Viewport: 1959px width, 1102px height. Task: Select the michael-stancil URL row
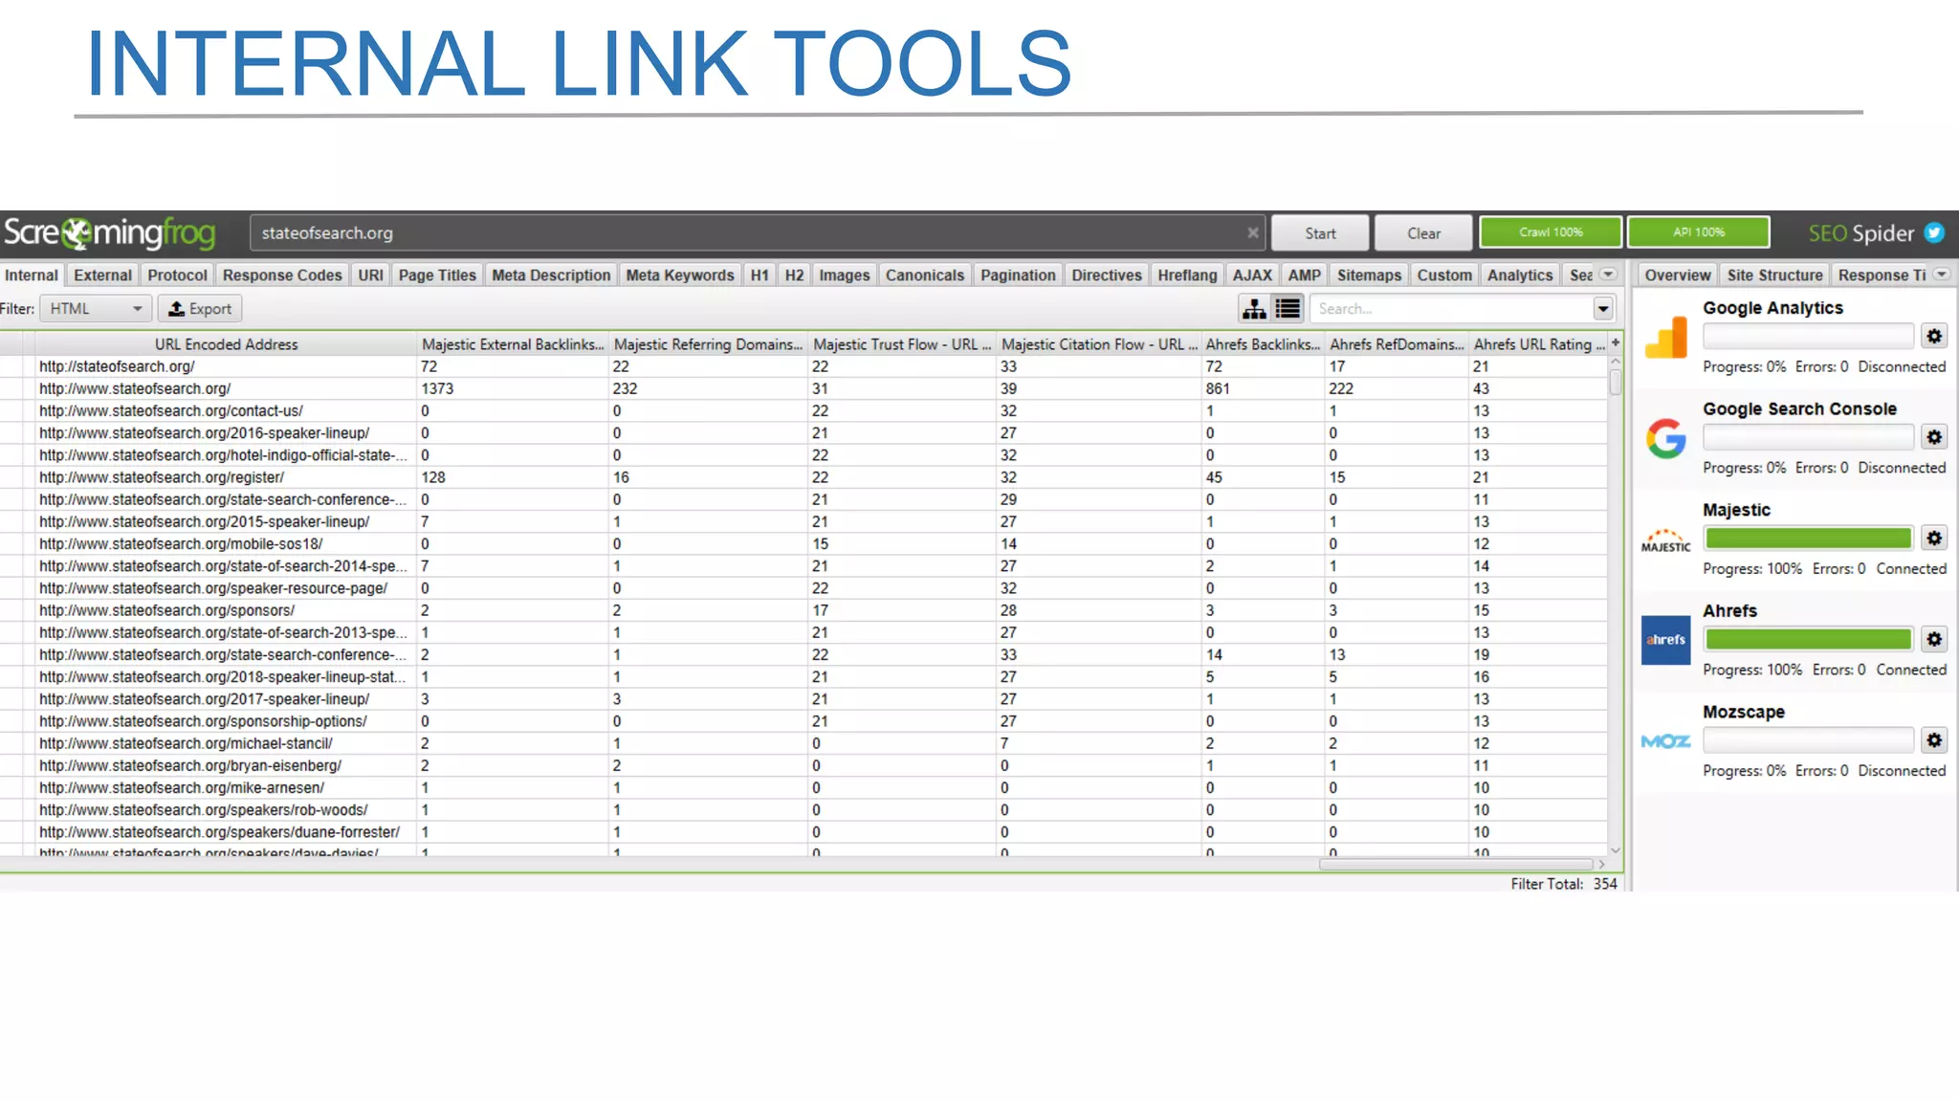point(803,743)
